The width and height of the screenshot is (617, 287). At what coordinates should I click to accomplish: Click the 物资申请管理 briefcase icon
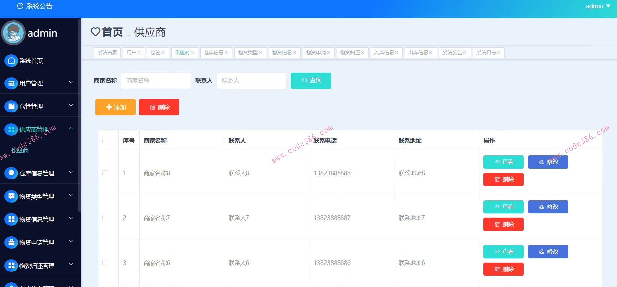tap(11, 242)
